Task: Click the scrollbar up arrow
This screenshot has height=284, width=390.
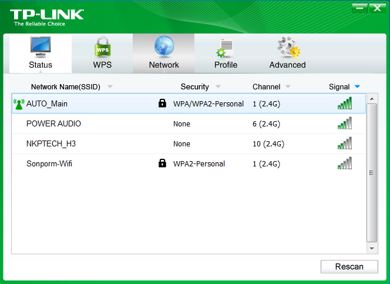Action: point(372,99)
